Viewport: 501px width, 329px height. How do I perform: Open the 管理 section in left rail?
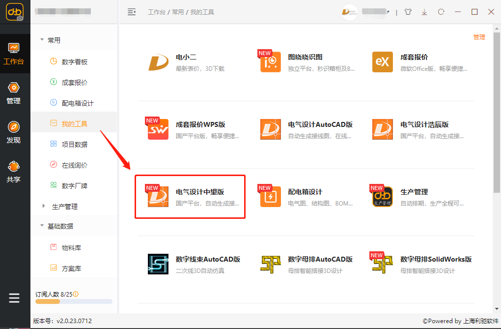14,93
